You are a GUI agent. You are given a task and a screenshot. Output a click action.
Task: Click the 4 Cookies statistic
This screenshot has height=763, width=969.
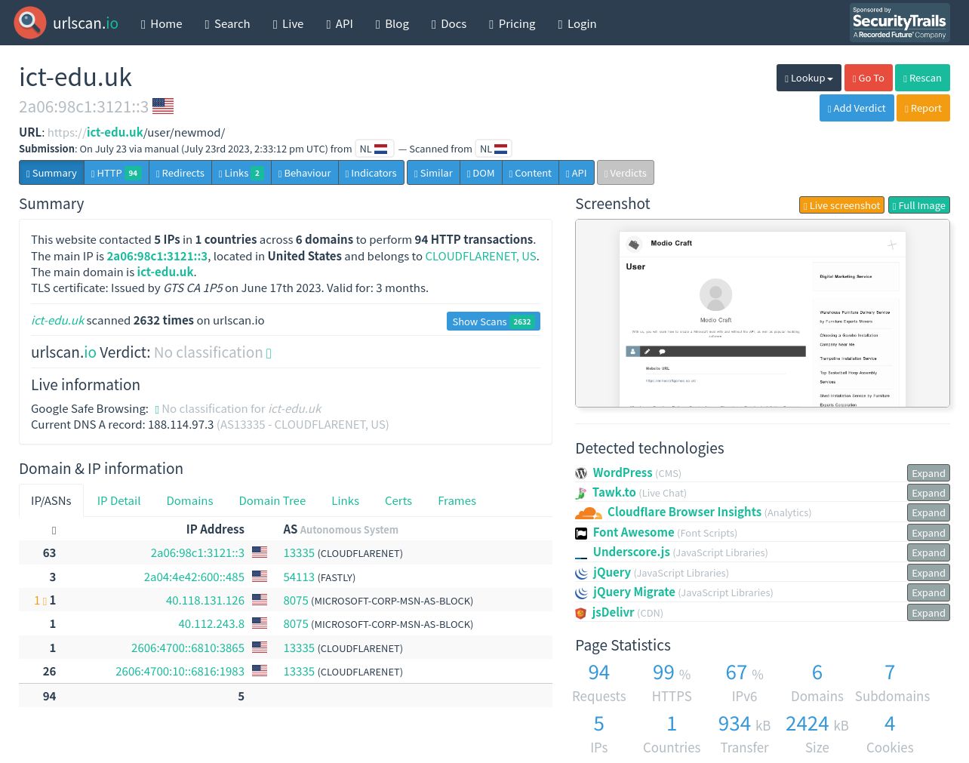890,734
